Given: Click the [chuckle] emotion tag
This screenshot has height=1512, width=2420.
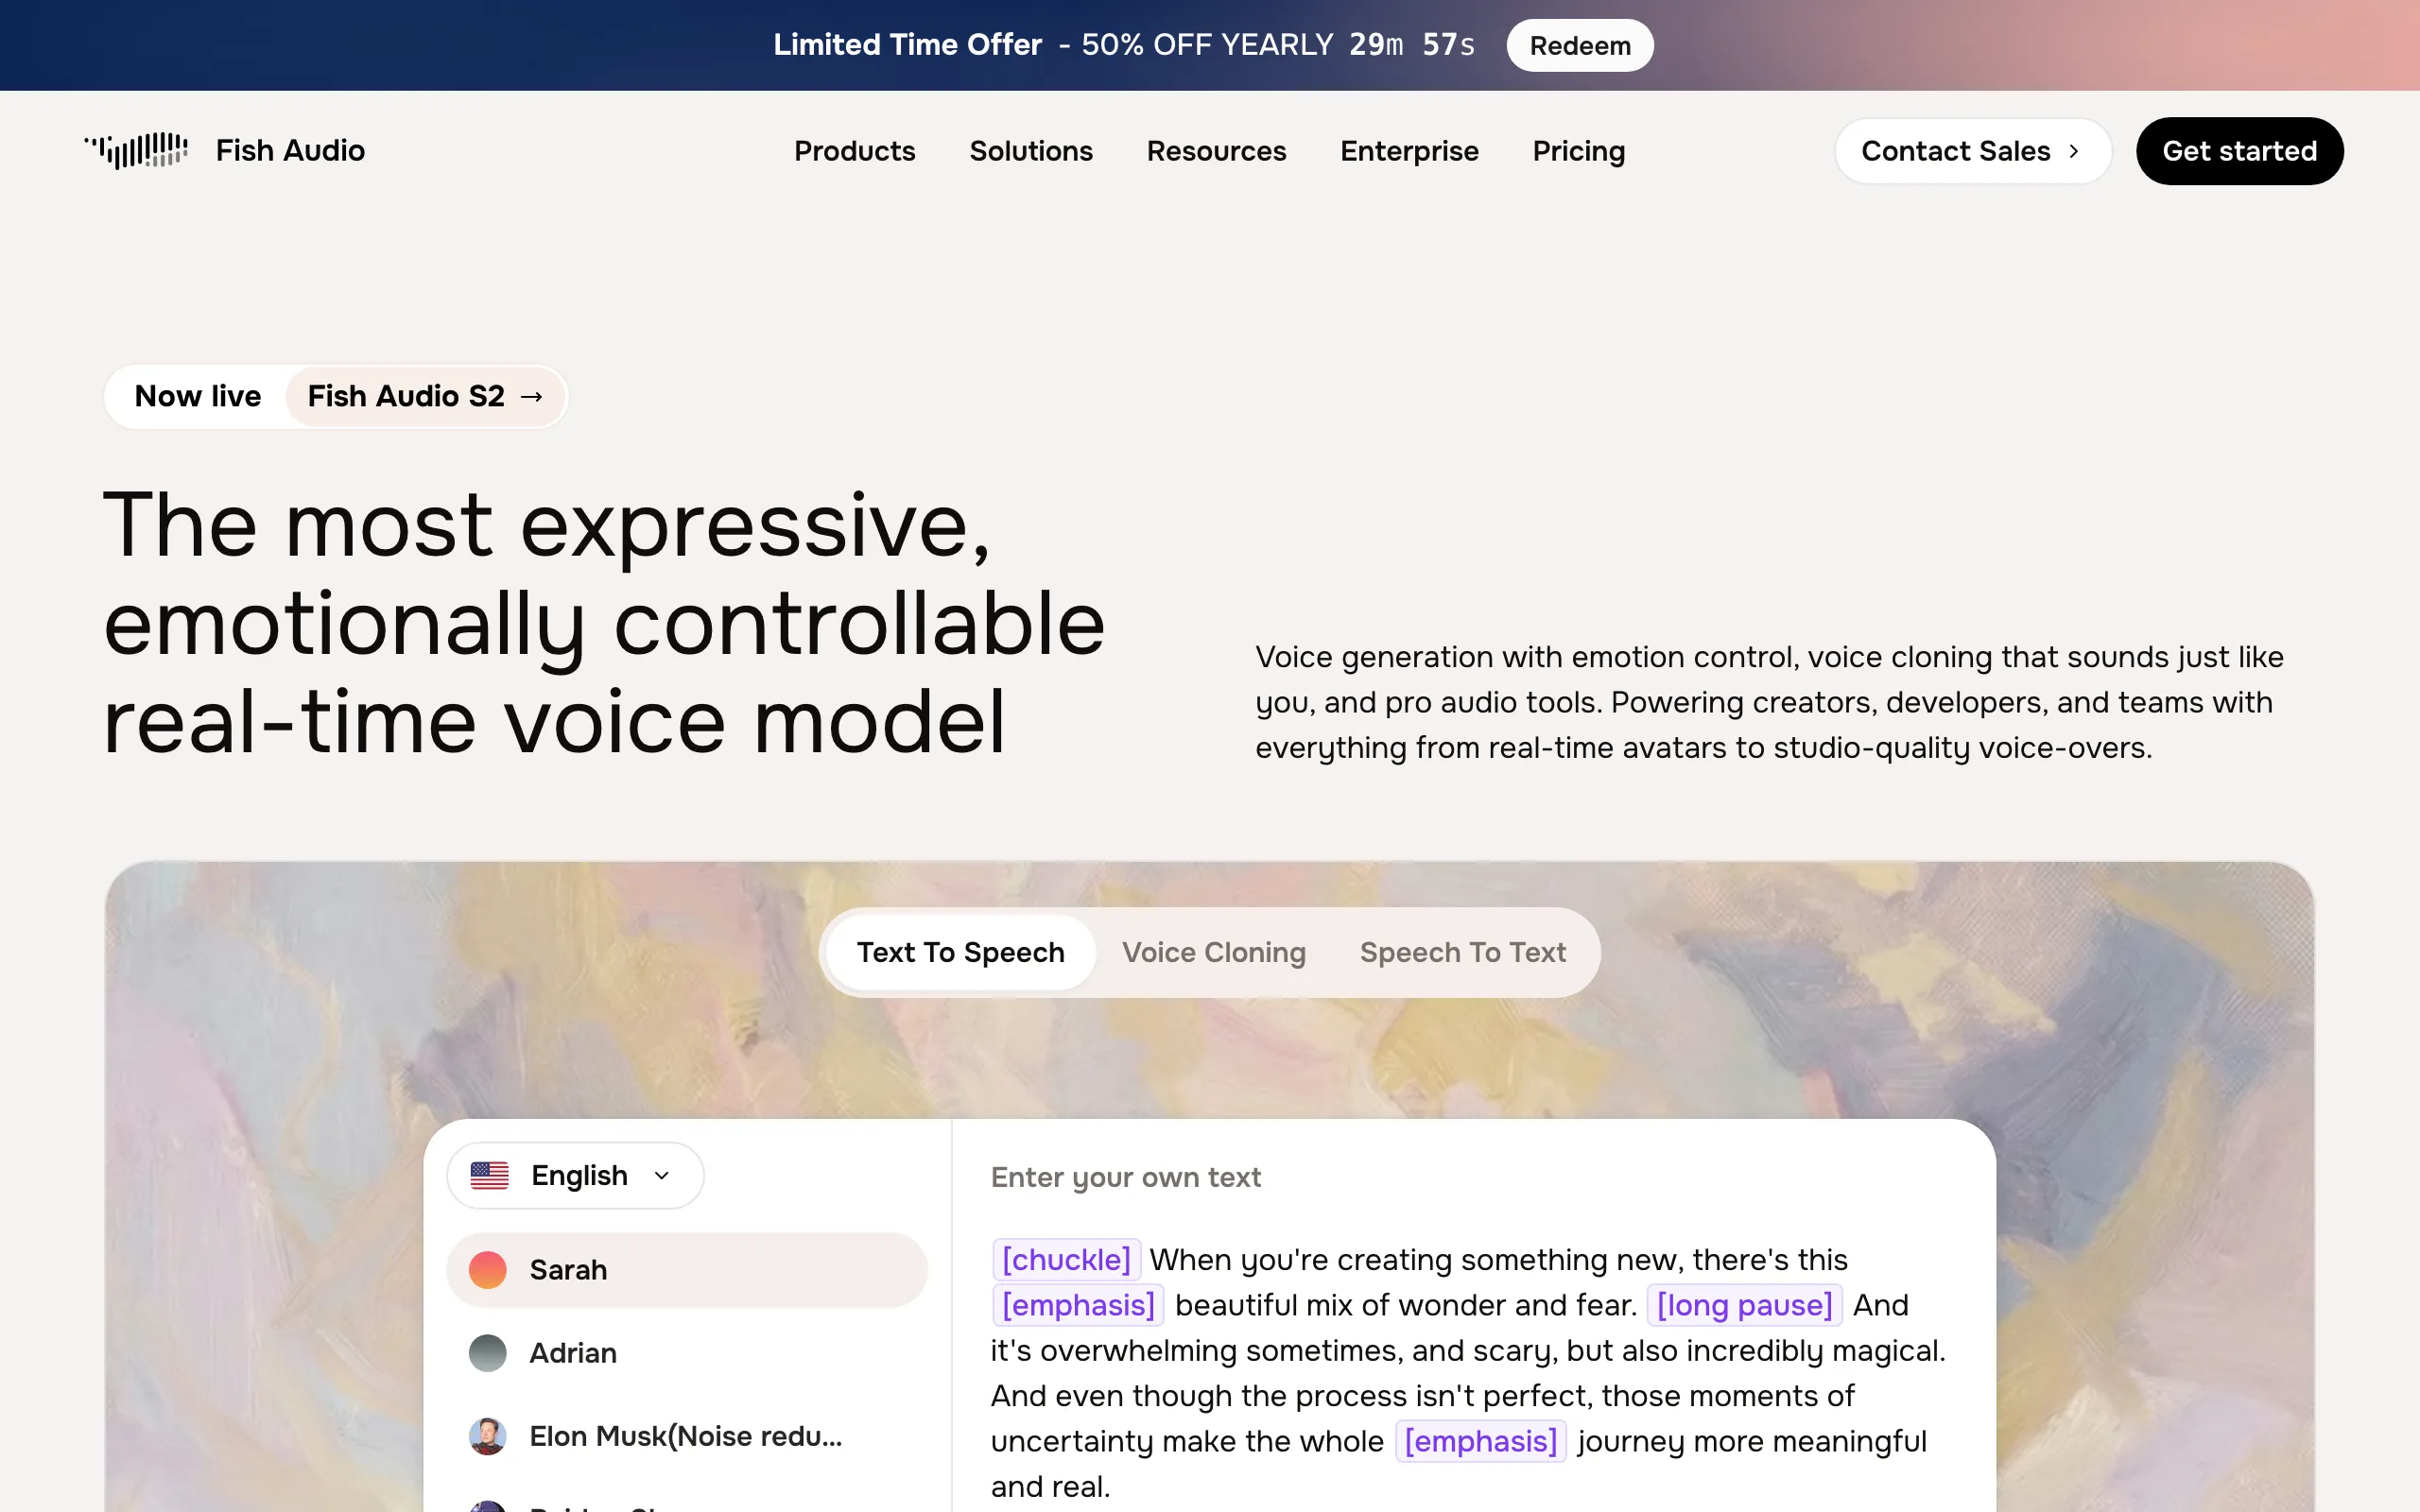Looking at the screenshot, I should (x=1066, y=1259).
